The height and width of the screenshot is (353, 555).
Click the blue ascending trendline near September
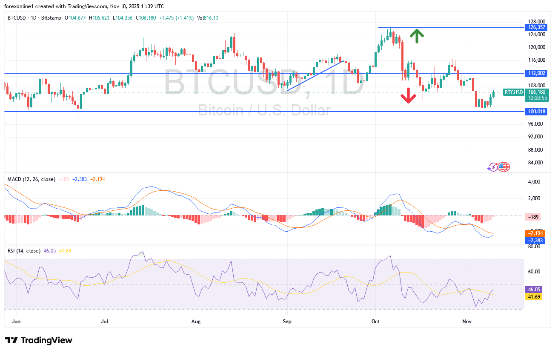coord(315,76)
